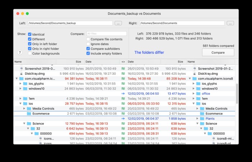The height and width of the screenshot is (162, 252).
Task: Expand left 1em folder
Action: pyautogui.click(x=21, y=98)
